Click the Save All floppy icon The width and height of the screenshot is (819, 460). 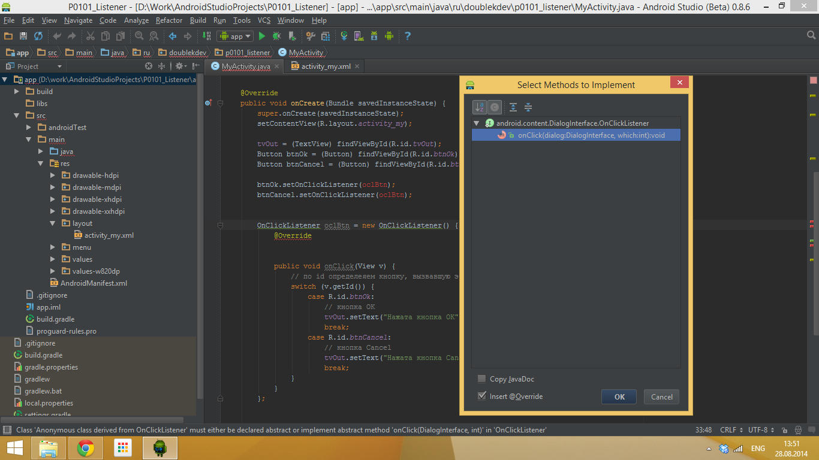(x=23, y=36)
